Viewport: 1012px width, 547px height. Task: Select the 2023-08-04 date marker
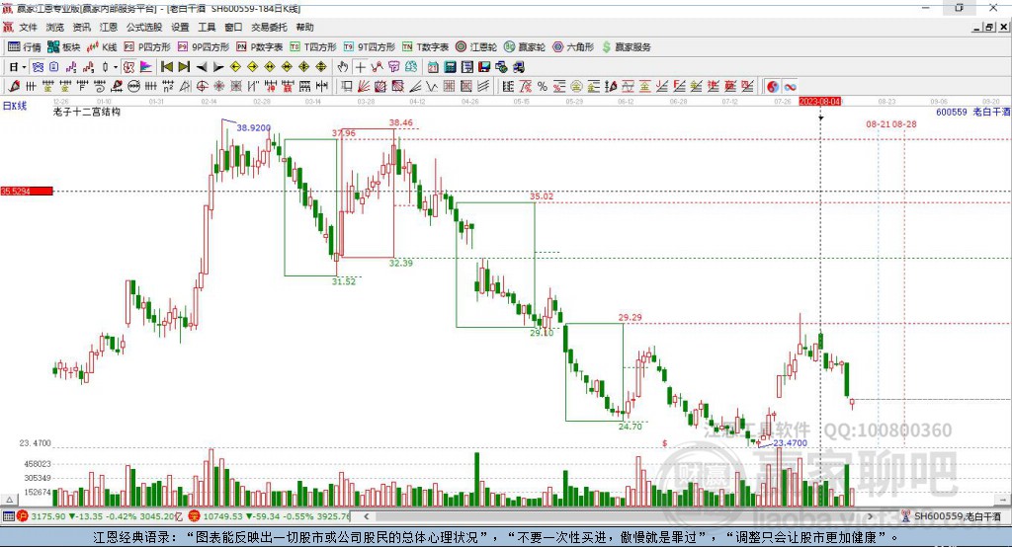click(819, 102)
